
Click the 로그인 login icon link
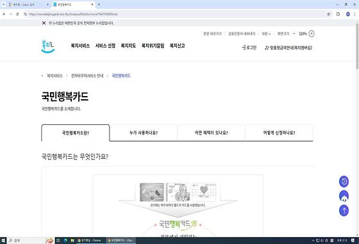(x=249, y=47)
